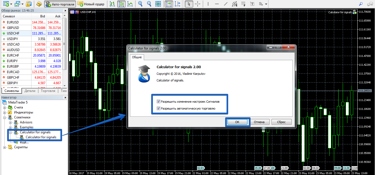Select the trendline drawing tool
The width and height of the screenshot is (375, 175).
point(226,4)
